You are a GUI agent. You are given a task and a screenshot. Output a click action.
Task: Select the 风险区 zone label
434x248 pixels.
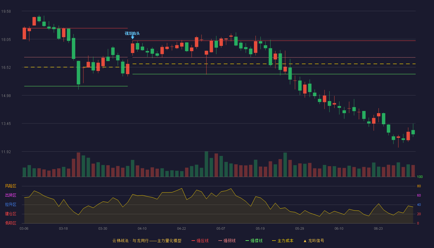[x=11, y=186]
